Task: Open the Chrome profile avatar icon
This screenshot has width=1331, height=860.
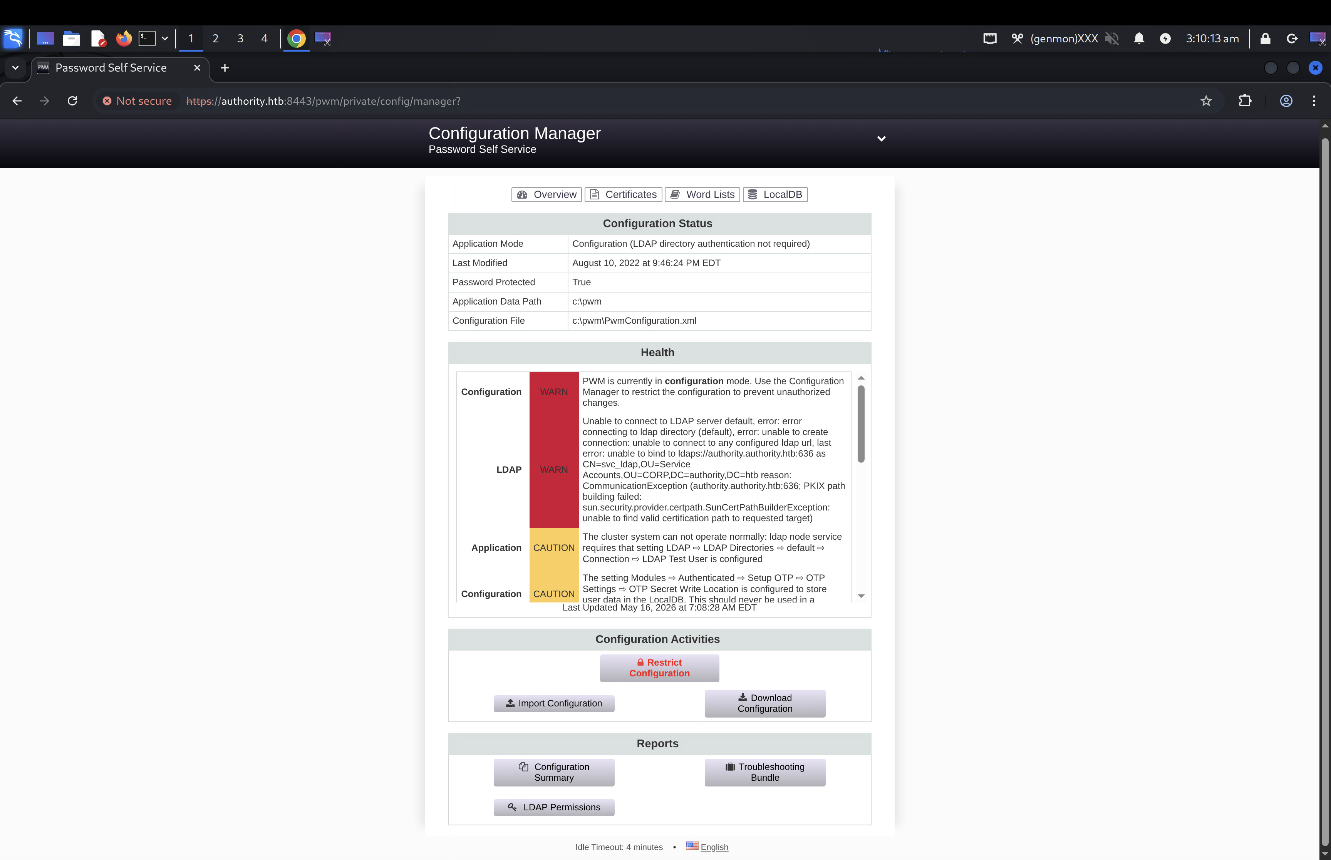Action: (x=1286, y=101)
